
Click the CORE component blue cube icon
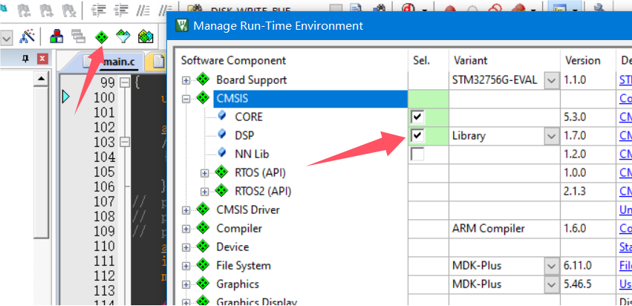click(222, 117)
